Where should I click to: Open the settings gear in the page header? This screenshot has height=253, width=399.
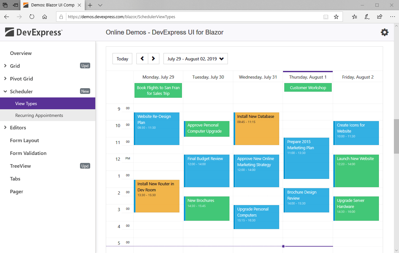[x=385, y=32]
